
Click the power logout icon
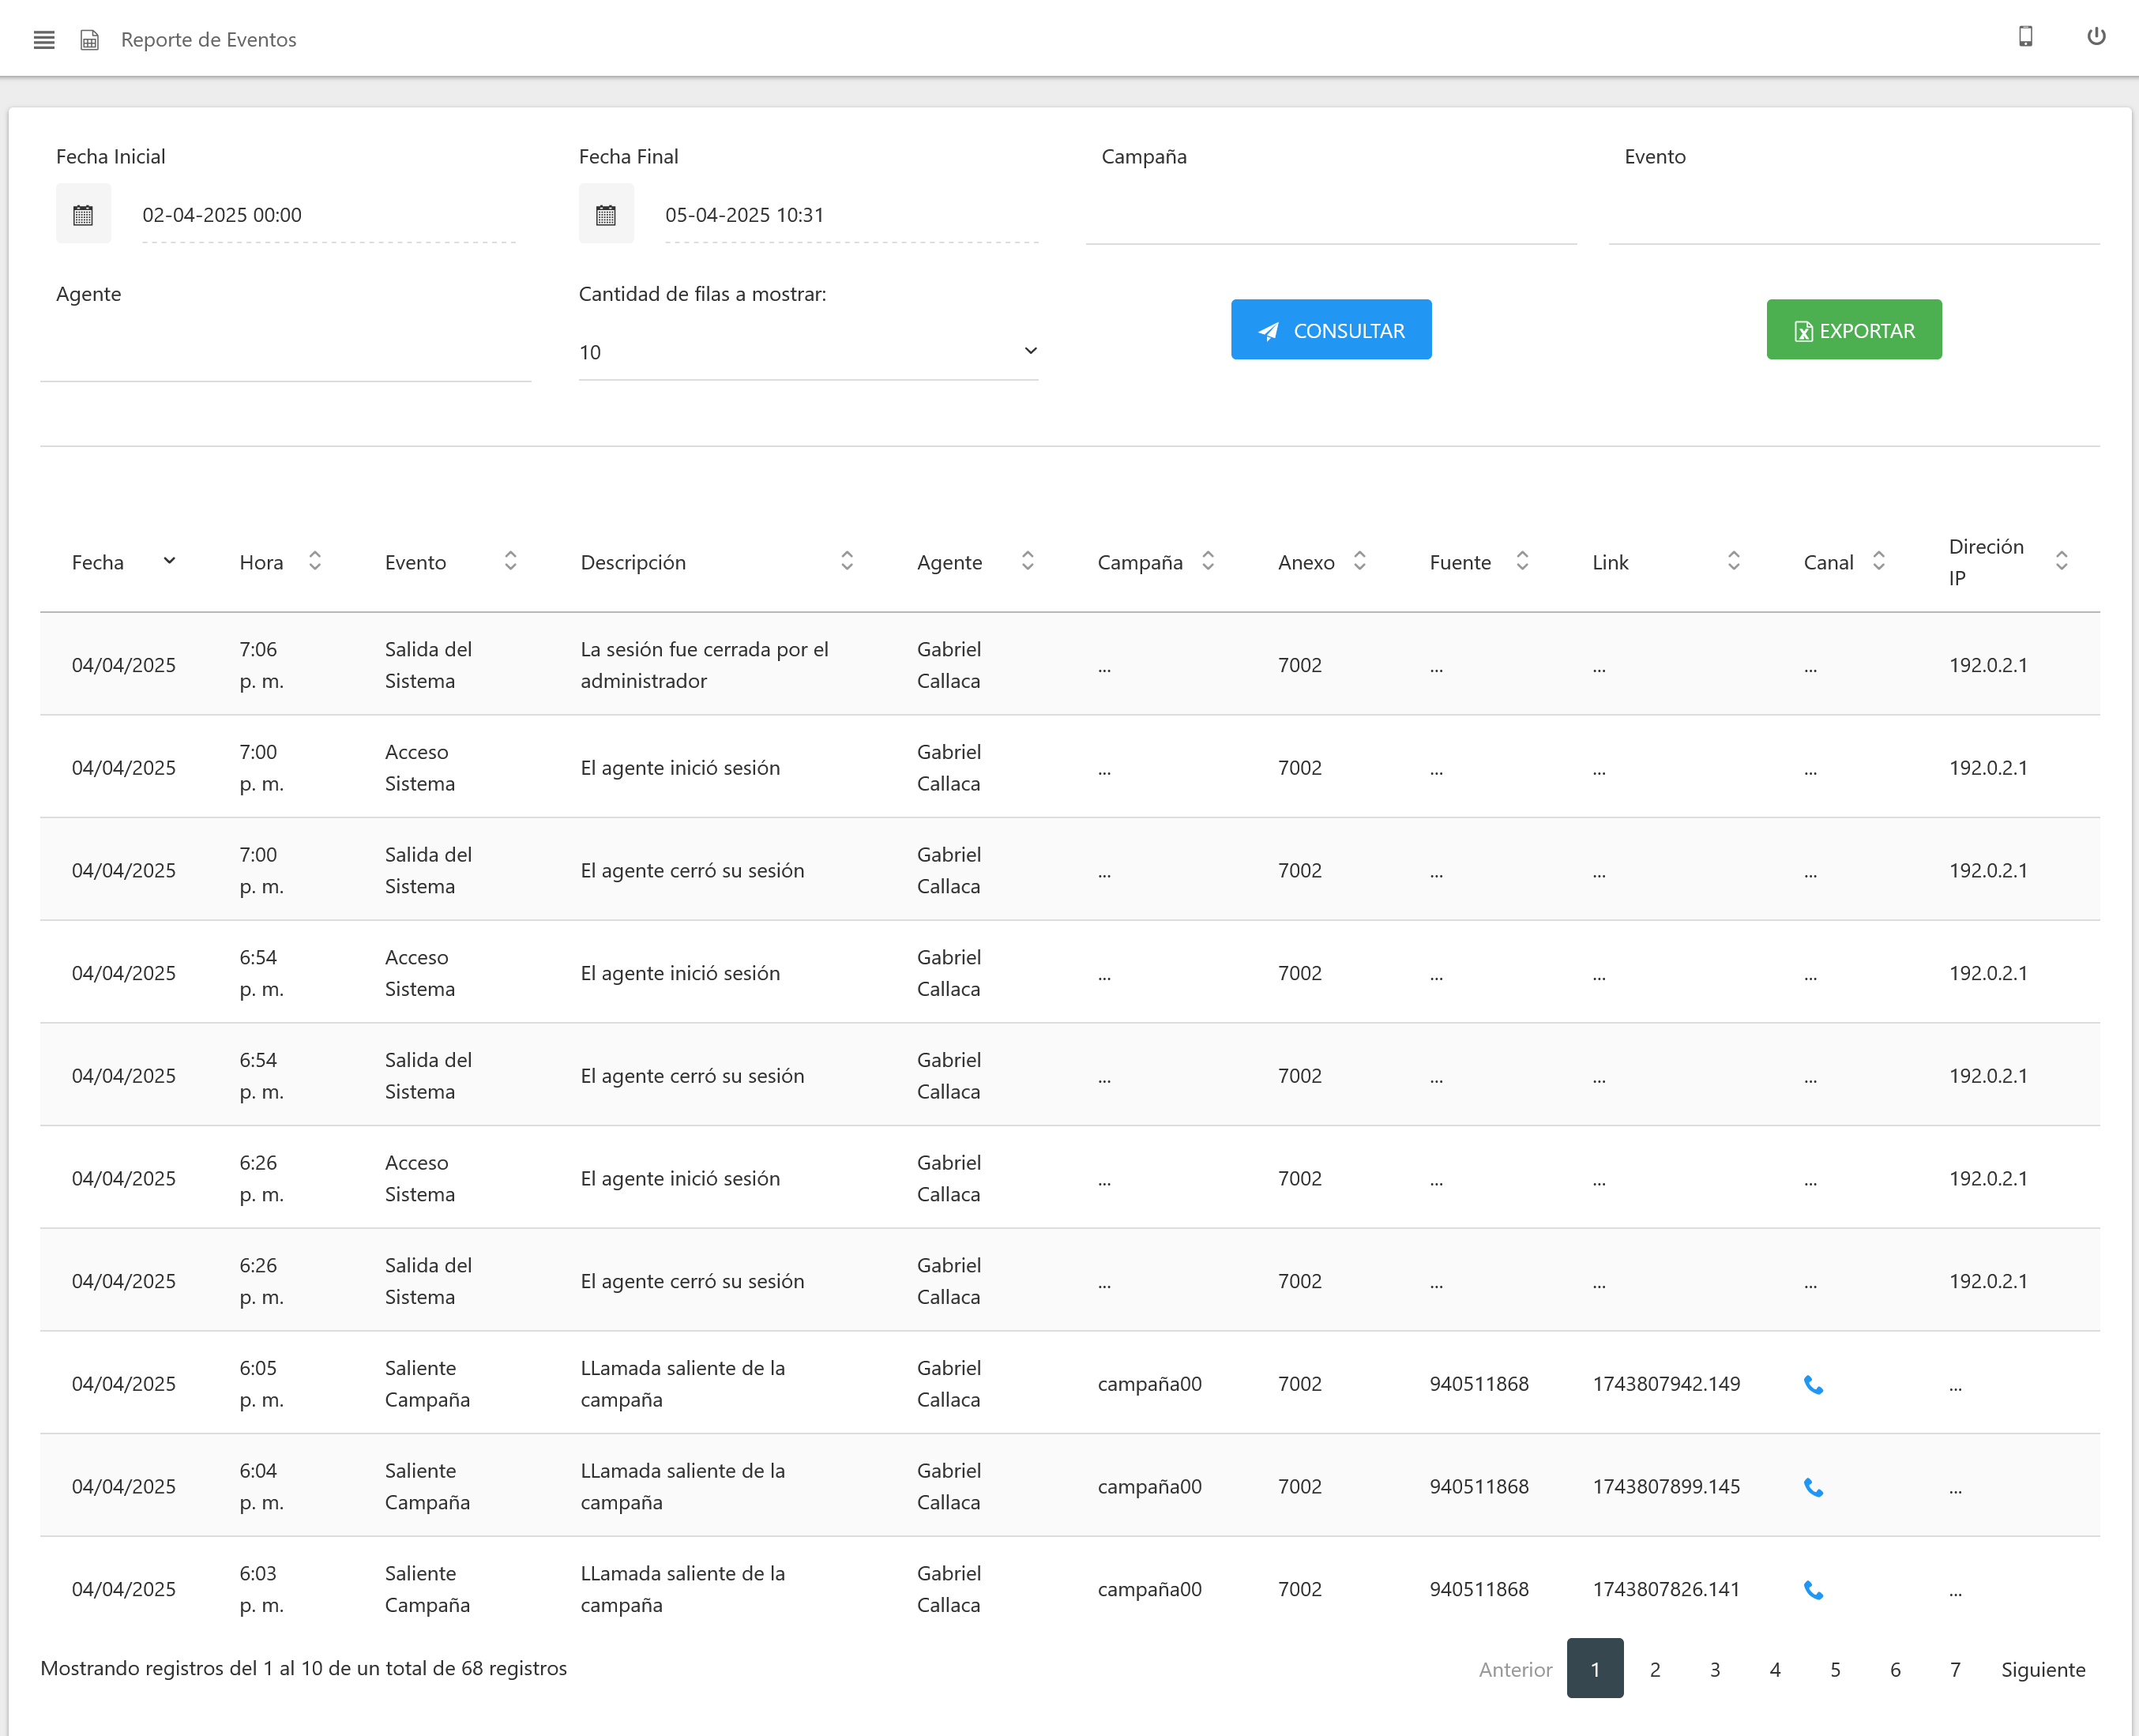click(x=2096, y=37)
